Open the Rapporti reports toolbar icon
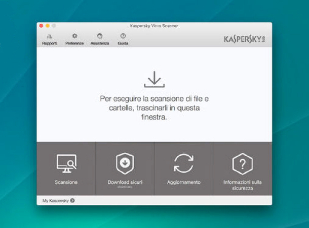The height and width of the screenshot is (228, 309). click(49, 36)
